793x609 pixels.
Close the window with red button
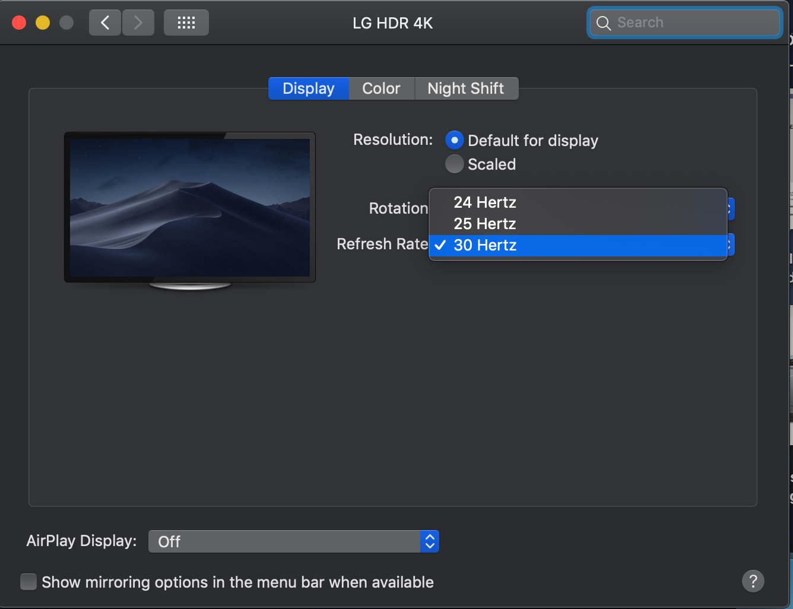(x=19, y=23)
